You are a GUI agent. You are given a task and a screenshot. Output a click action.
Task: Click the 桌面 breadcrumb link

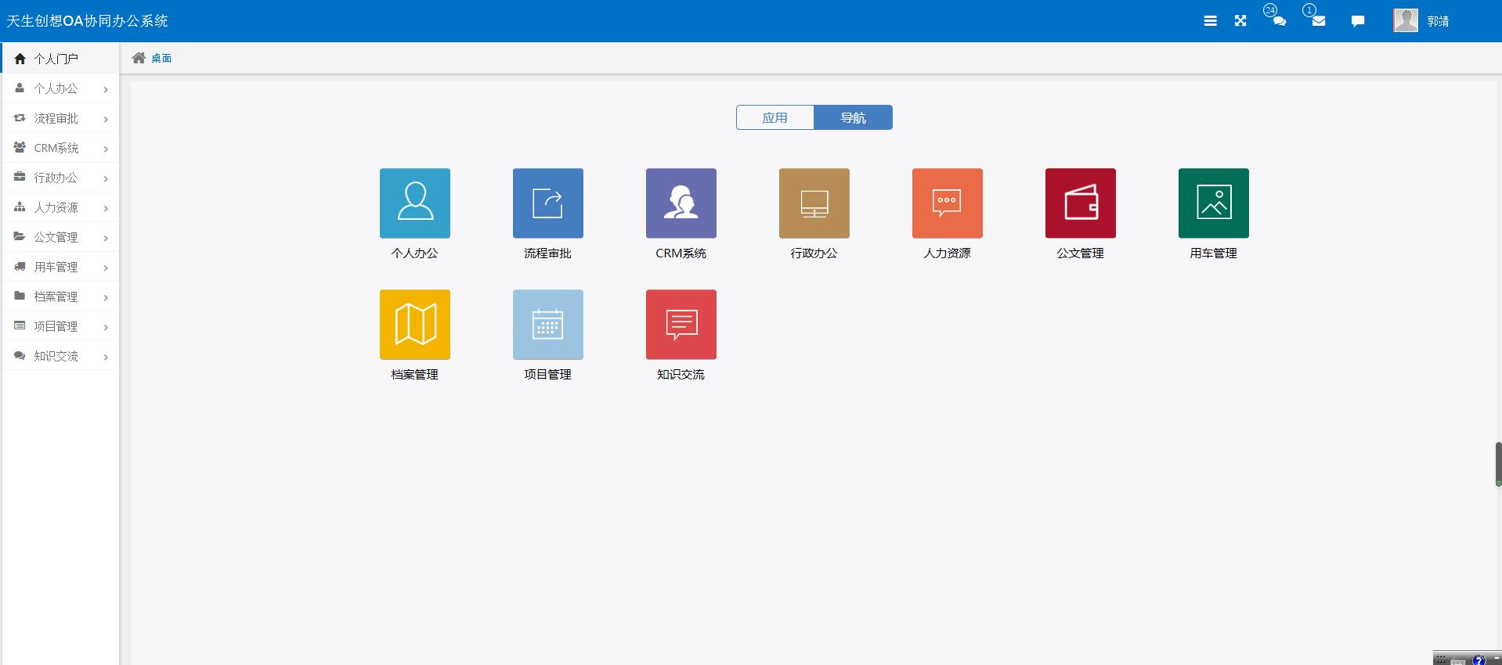161,58
